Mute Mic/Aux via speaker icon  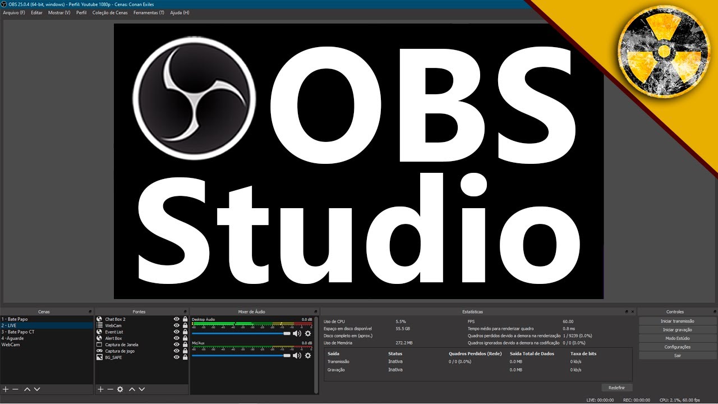(297, 355)
